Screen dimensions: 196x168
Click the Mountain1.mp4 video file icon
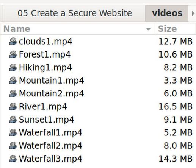click(x=13, y=81)
